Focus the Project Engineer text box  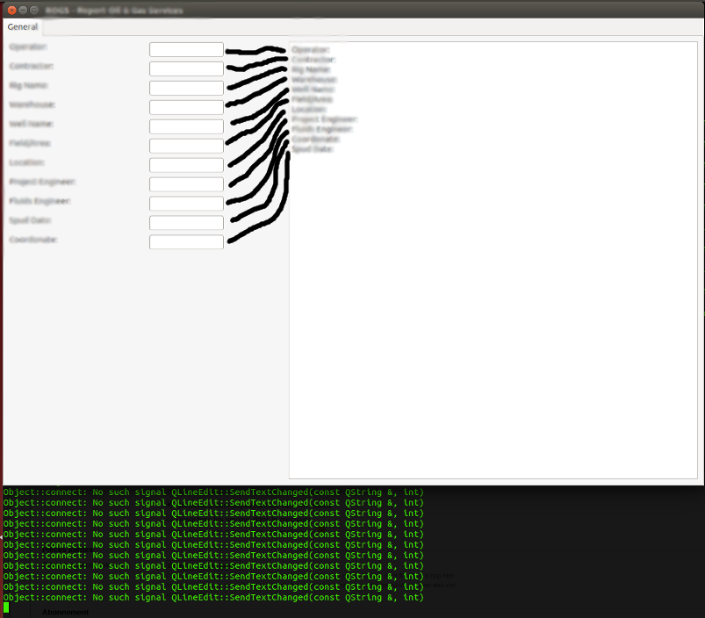tap(186, 184)
